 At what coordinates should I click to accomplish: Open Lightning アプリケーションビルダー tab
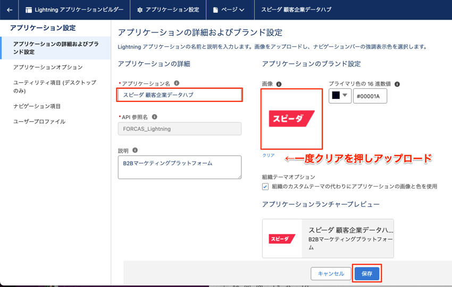click(x=74, y=10)
